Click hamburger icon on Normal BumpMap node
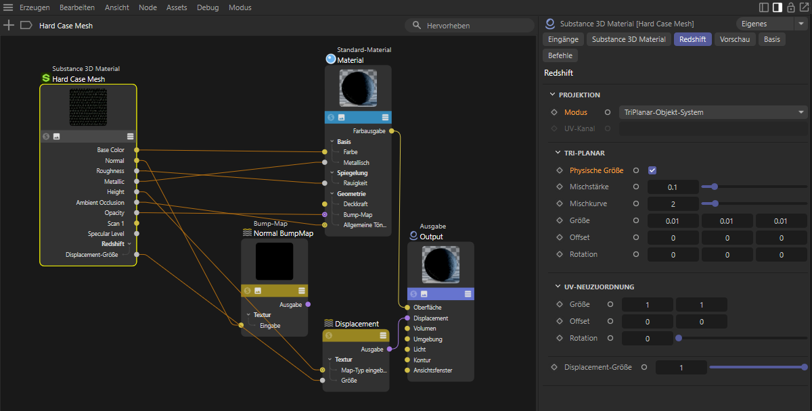The image size is (812, 411). point(301,290)
